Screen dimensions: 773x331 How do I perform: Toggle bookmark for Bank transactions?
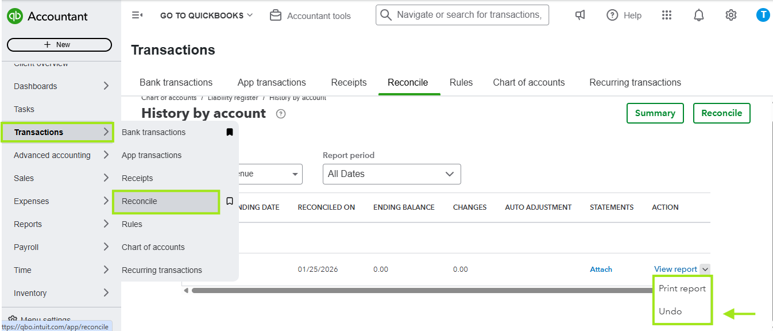(229, 132)
